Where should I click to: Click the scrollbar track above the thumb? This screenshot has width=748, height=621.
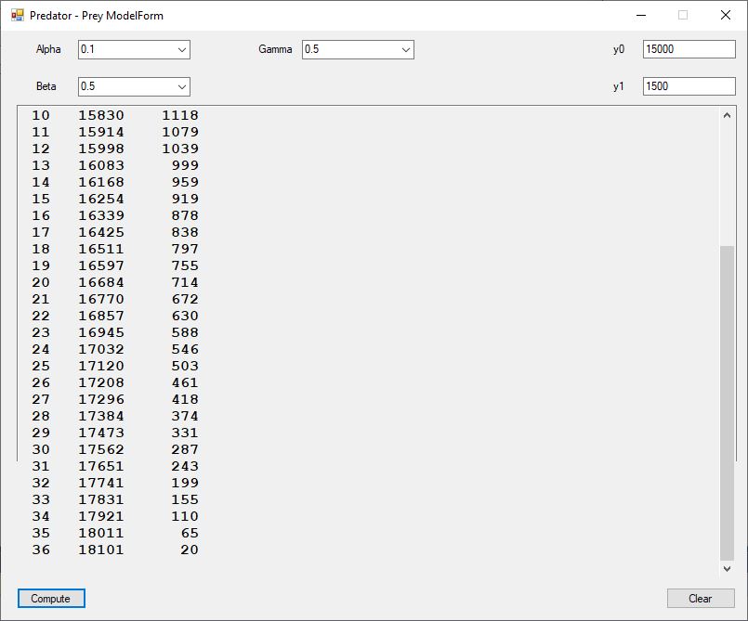[727, 186]
